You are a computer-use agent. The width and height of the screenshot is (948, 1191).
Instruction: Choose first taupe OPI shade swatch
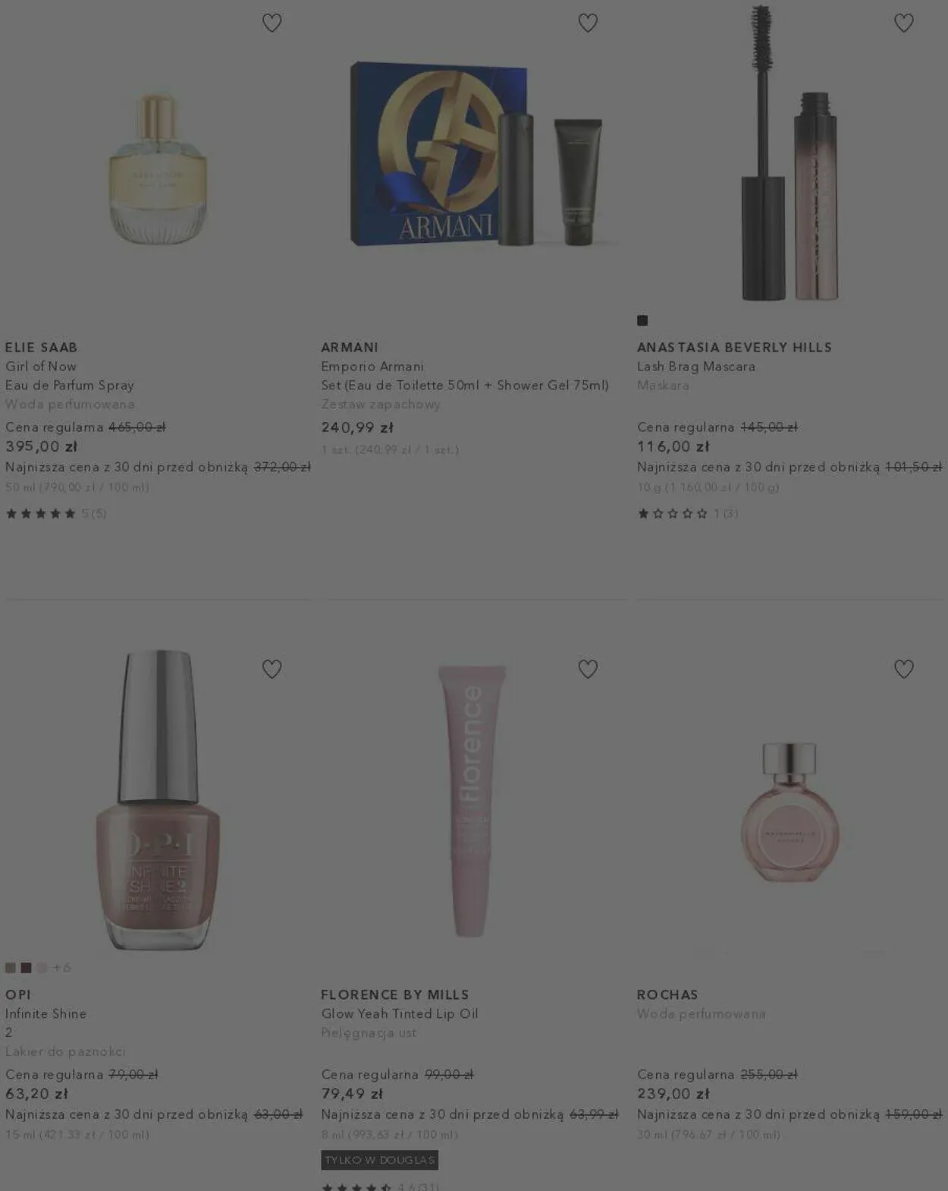pyautogui.click(x=11, y=968)
